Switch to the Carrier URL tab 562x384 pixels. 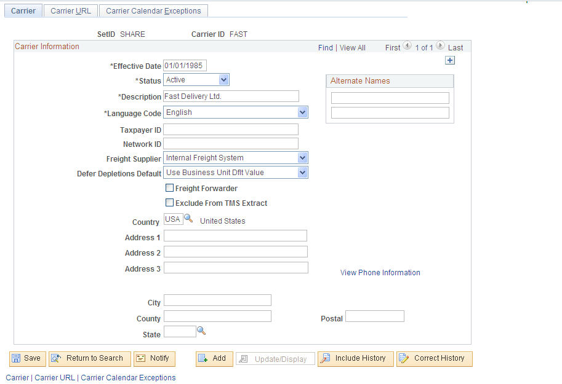[70, 10]
